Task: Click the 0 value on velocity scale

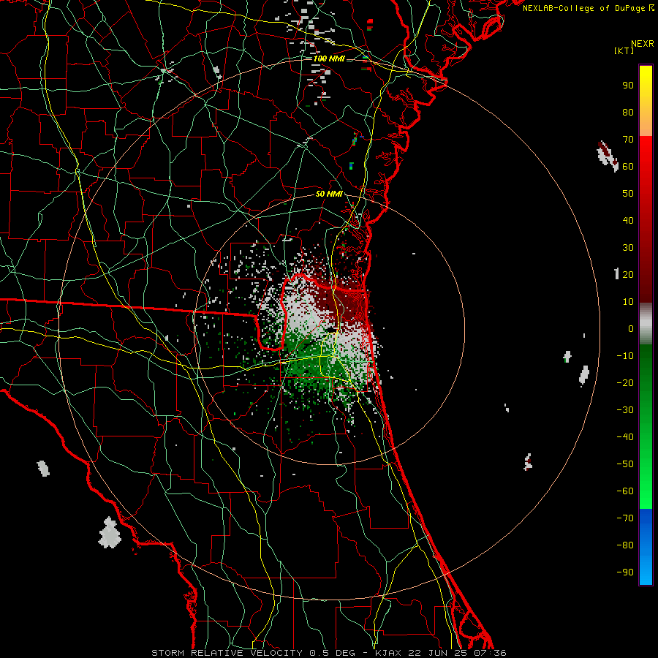Action: point(631,328)
